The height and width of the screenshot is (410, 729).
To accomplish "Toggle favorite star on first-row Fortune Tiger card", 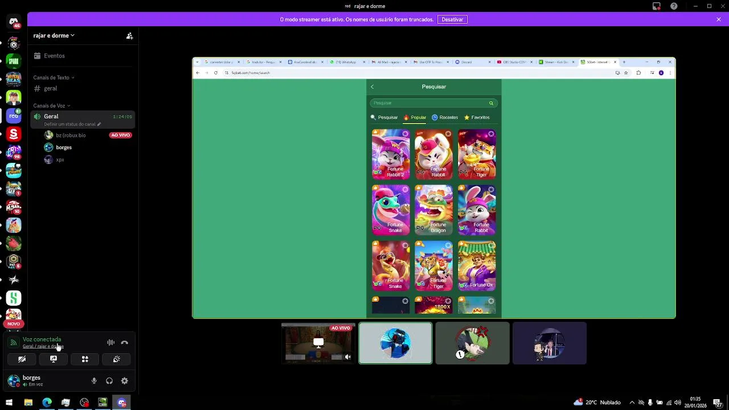I will [x=491, y=134].
